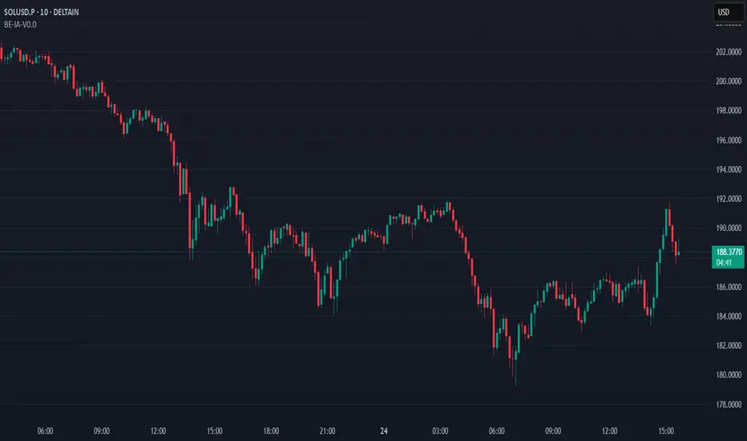Click the 180.0000 price axis label

(728, 374)
